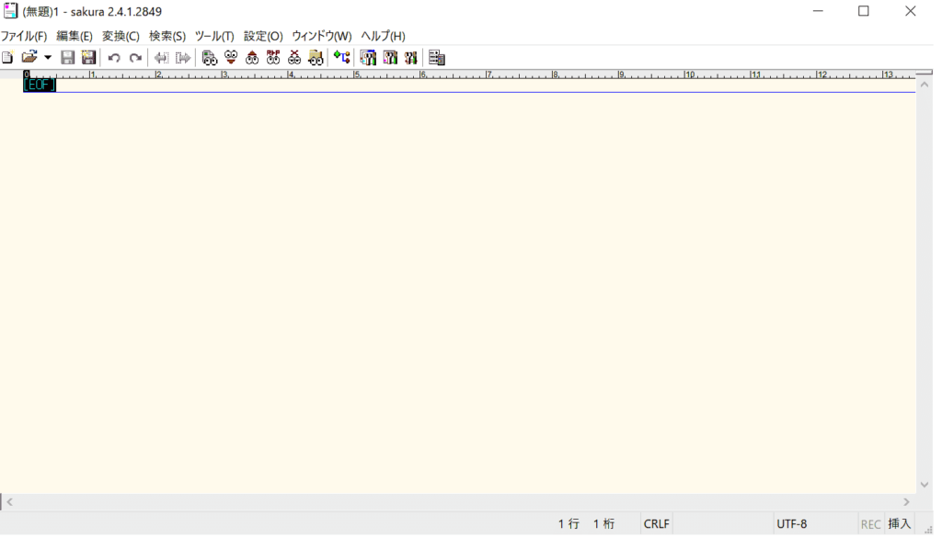Clear search marks with the X eyes icon
The width and height of the screenshot is (942, 538).
click(x=294, y=58)
